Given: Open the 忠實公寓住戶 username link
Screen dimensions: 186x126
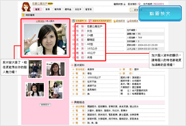Looking at the screenshot, I should point(40,3).
